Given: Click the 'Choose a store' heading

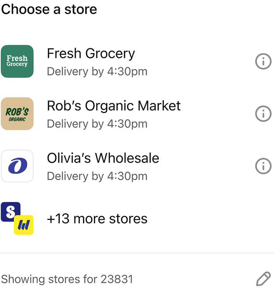Looking at the screenshot, I should 49,9.
